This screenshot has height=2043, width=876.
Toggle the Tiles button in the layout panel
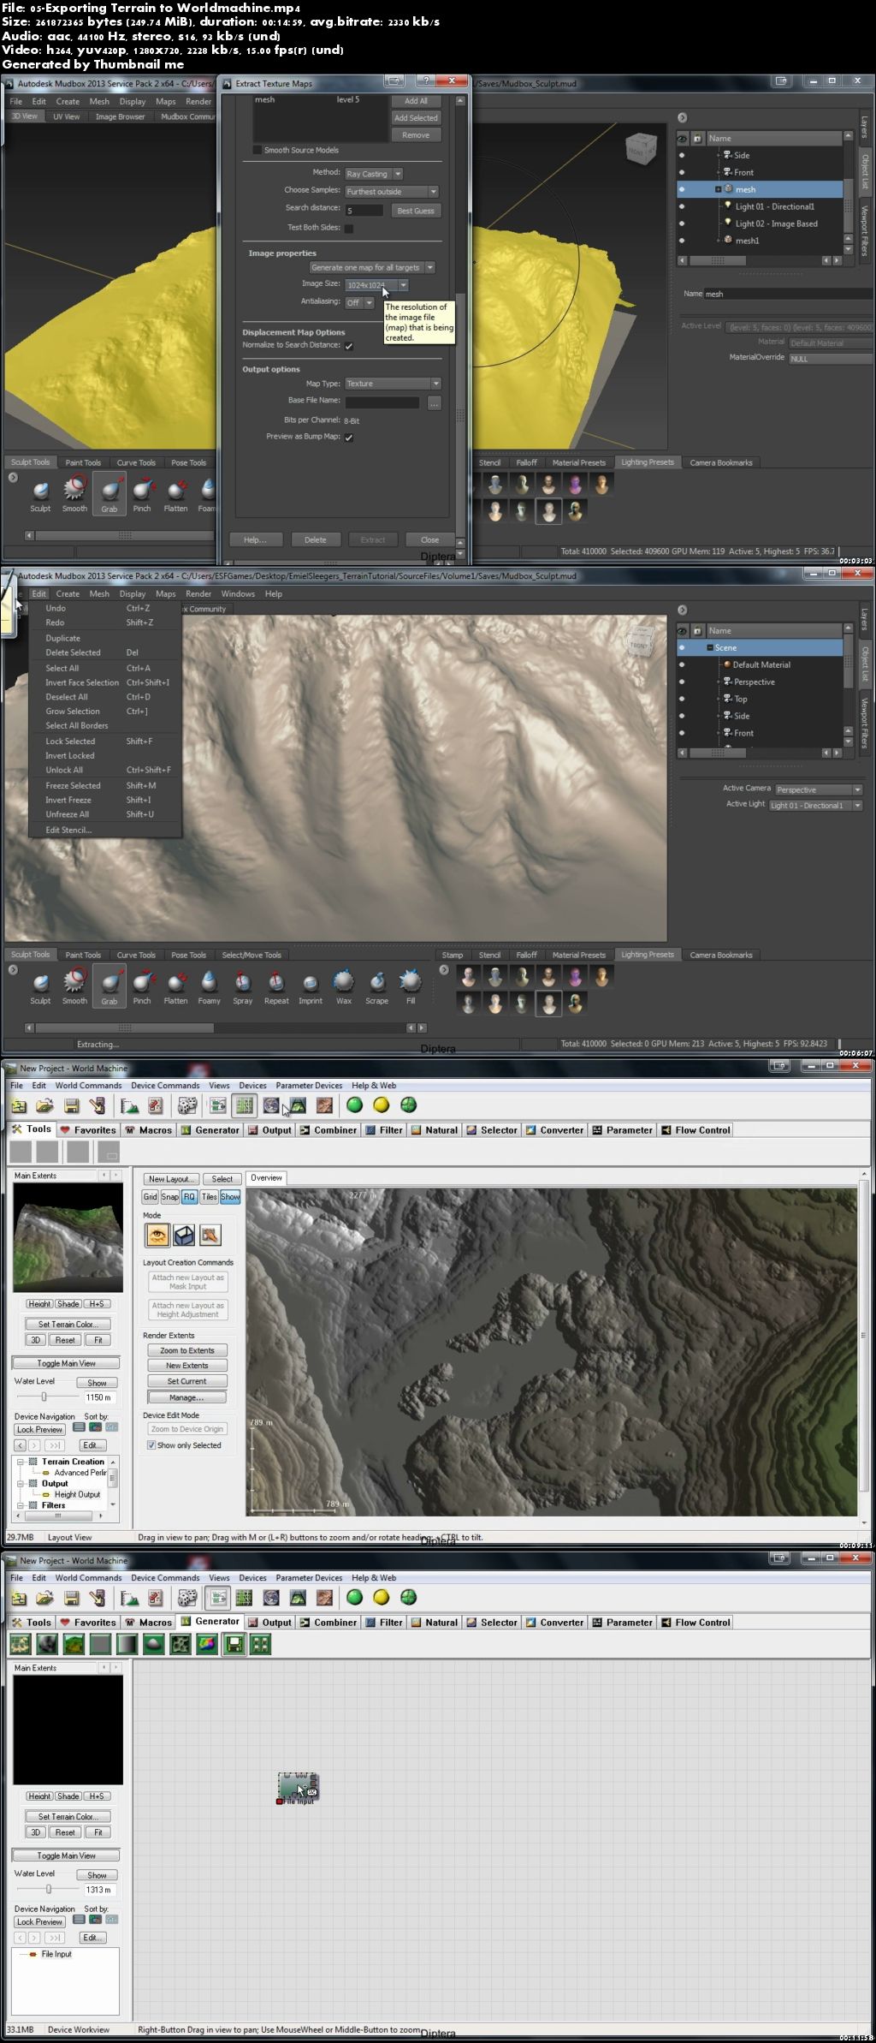click(210, 1197)
